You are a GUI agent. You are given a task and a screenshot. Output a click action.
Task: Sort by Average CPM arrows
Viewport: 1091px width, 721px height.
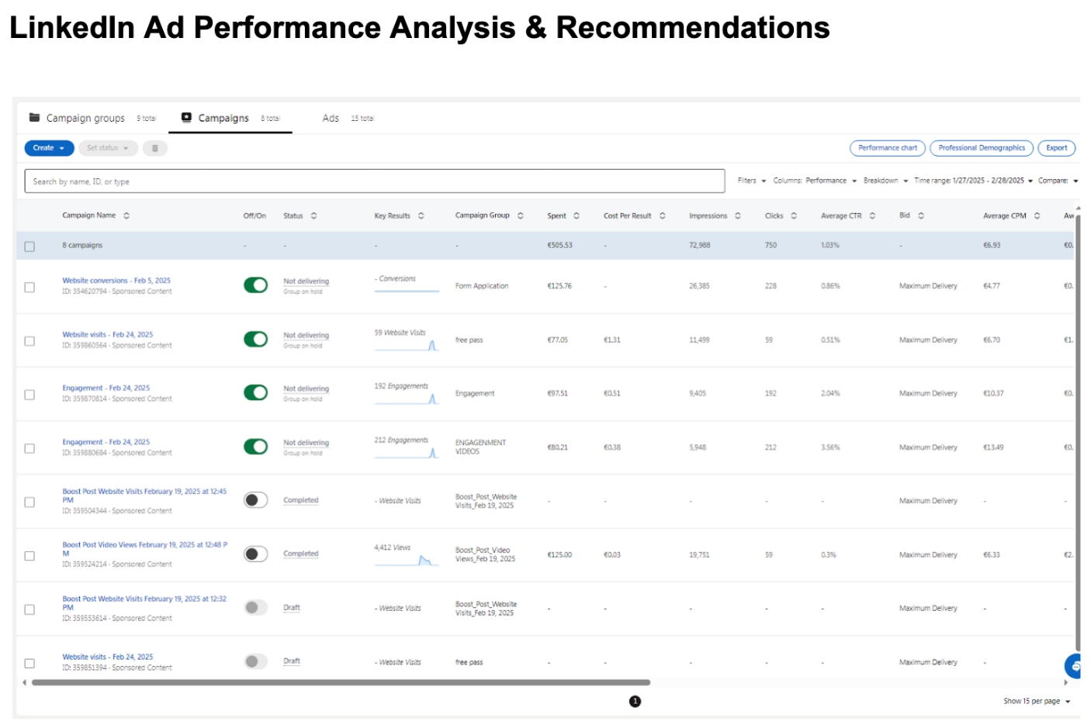(x=1037, y=216)
